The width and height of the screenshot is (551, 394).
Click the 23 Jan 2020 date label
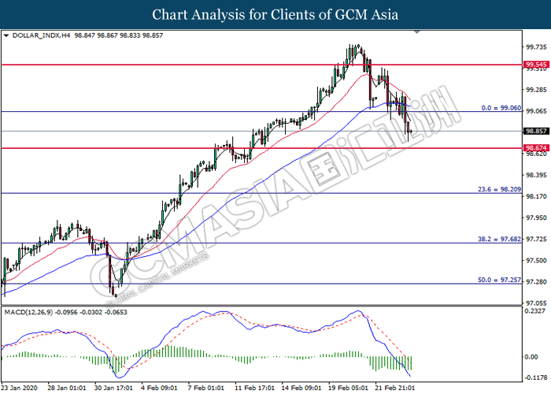20,388
